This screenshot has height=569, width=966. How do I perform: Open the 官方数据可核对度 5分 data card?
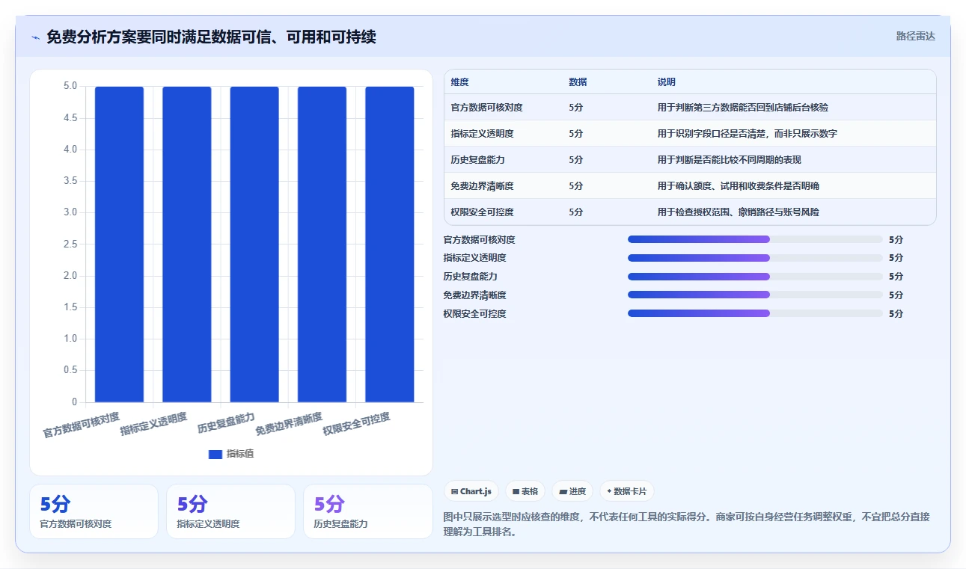tap(94, 511)
